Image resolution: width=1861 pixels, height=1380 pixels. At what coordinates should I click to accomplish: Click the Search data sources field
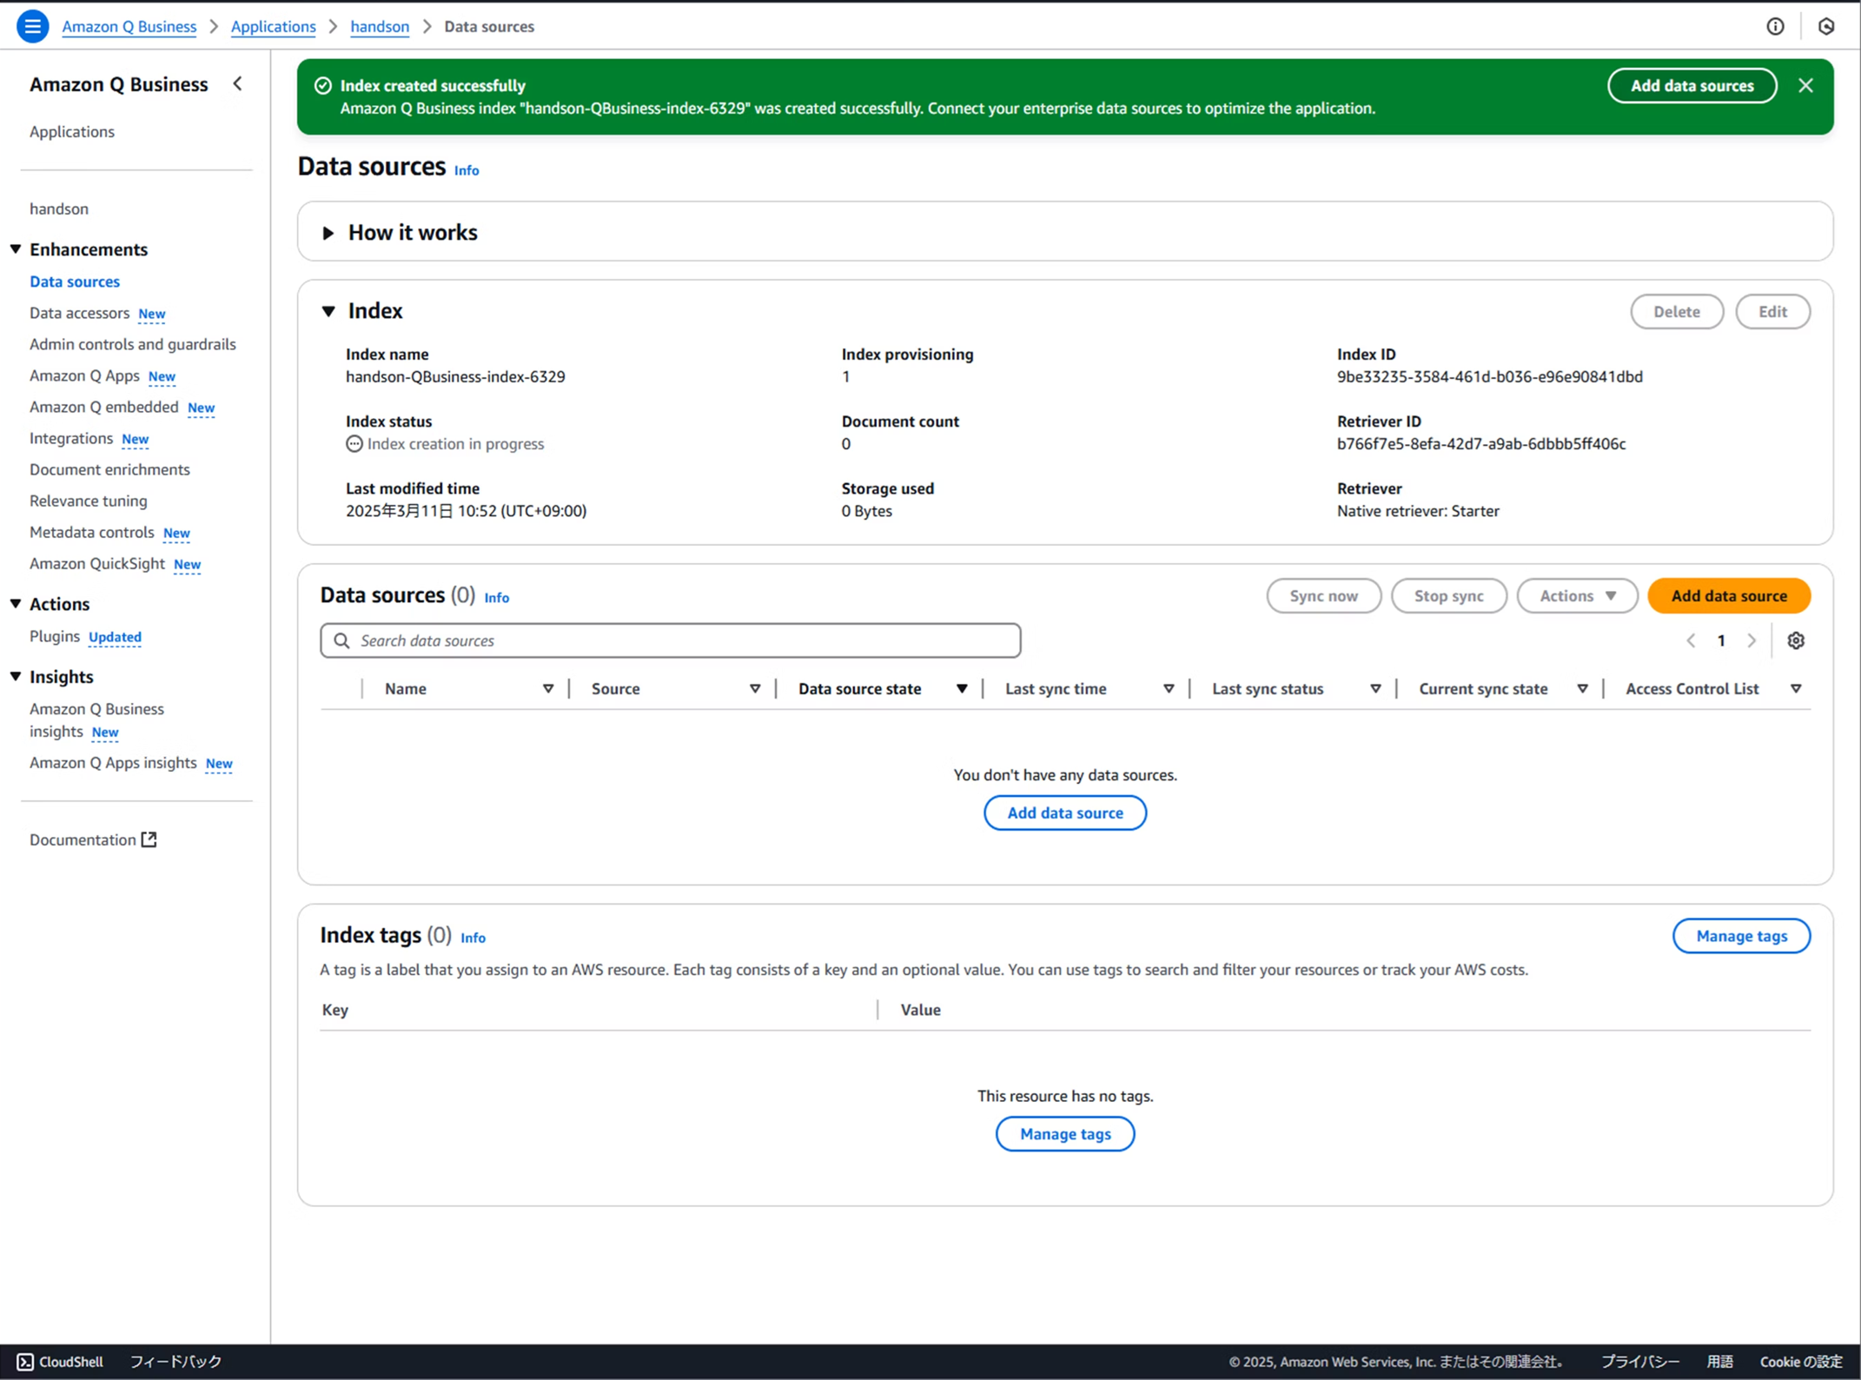click(x=670, y=640)
